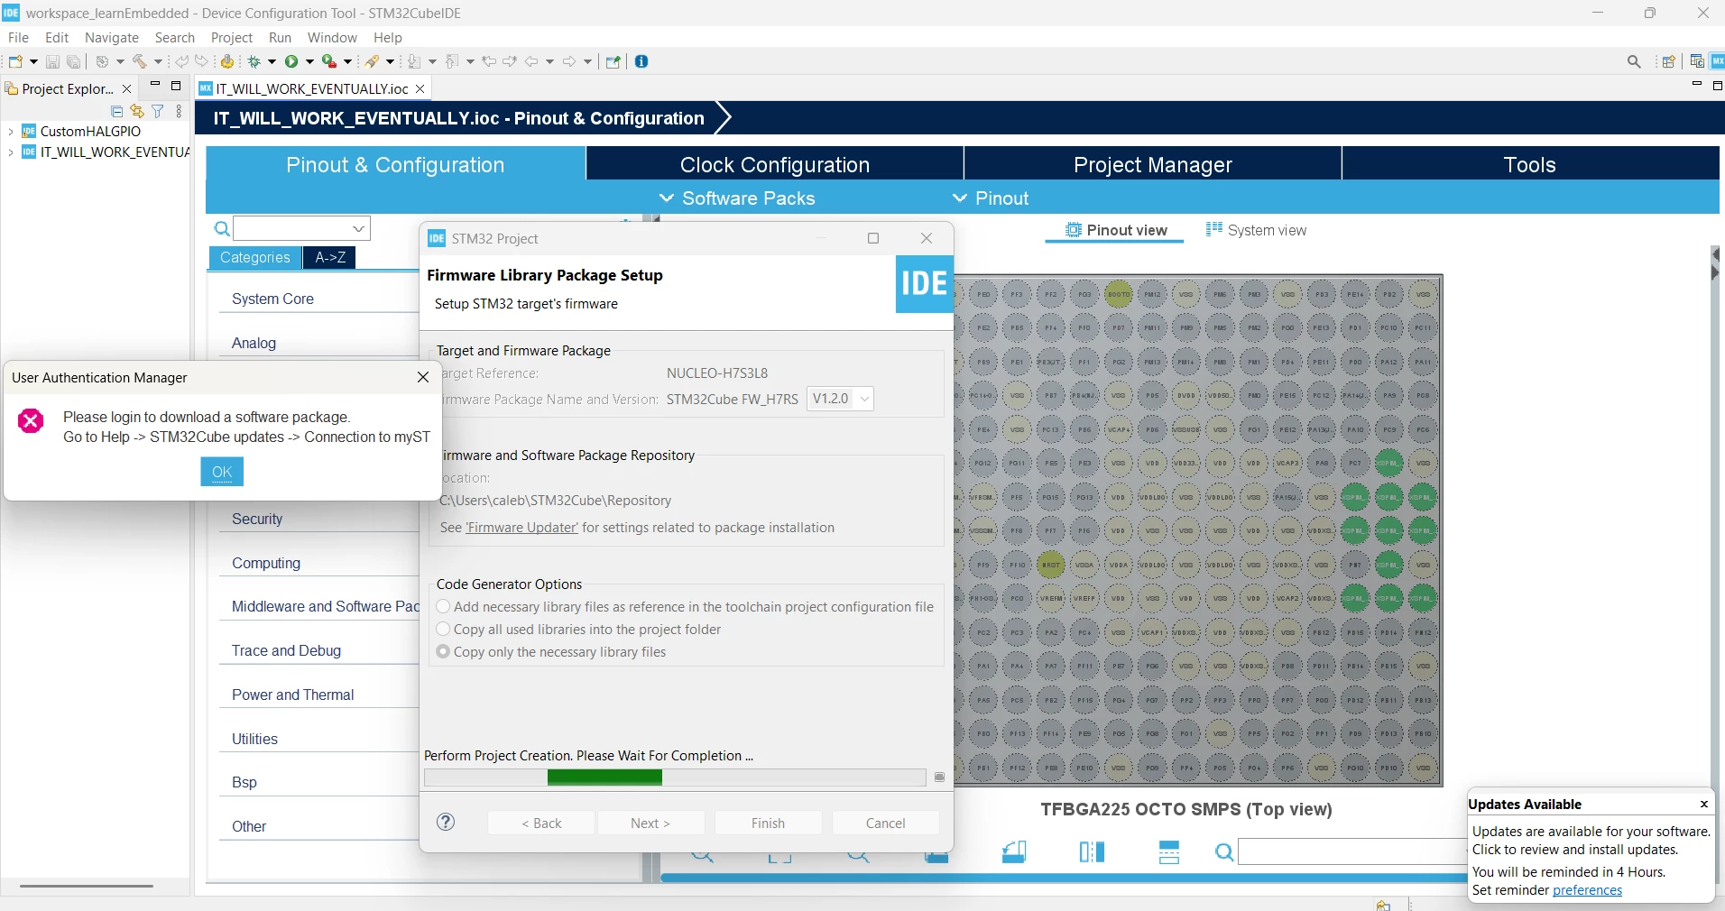The width and height of the screenshot is (1725, 911).
Task: Expand the IT_WILL_WORK_EVENTUALLY project tree node
Action: click(x=10, y=152)
